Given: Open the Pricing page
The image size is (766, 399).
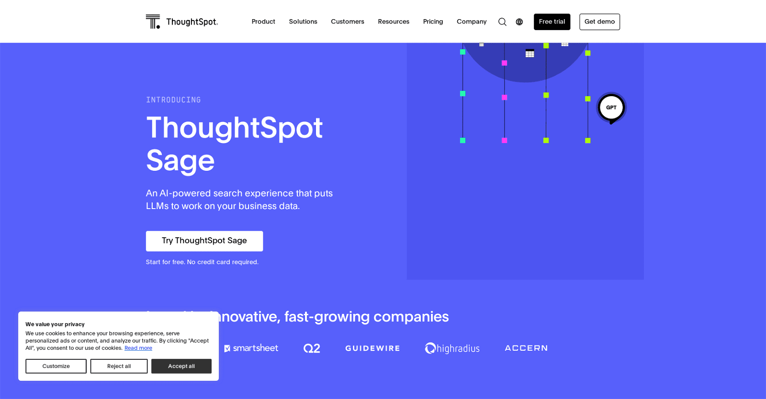Looking at the screenshot, I should 432,22.
